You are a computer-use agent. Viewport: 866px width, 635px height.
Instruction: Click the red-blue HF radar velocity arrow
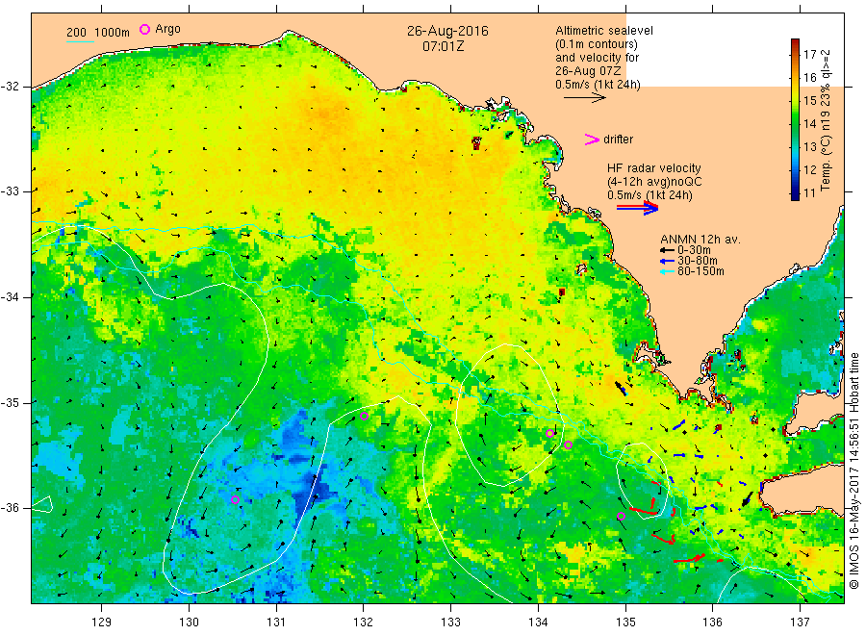[x=638, y=208]
